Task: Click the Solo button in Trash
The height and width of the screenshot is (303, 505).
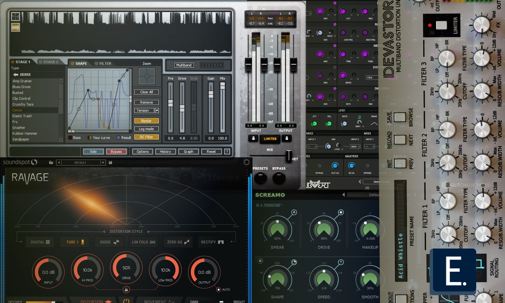Action: pyautogui.click(x=93, y=151)
